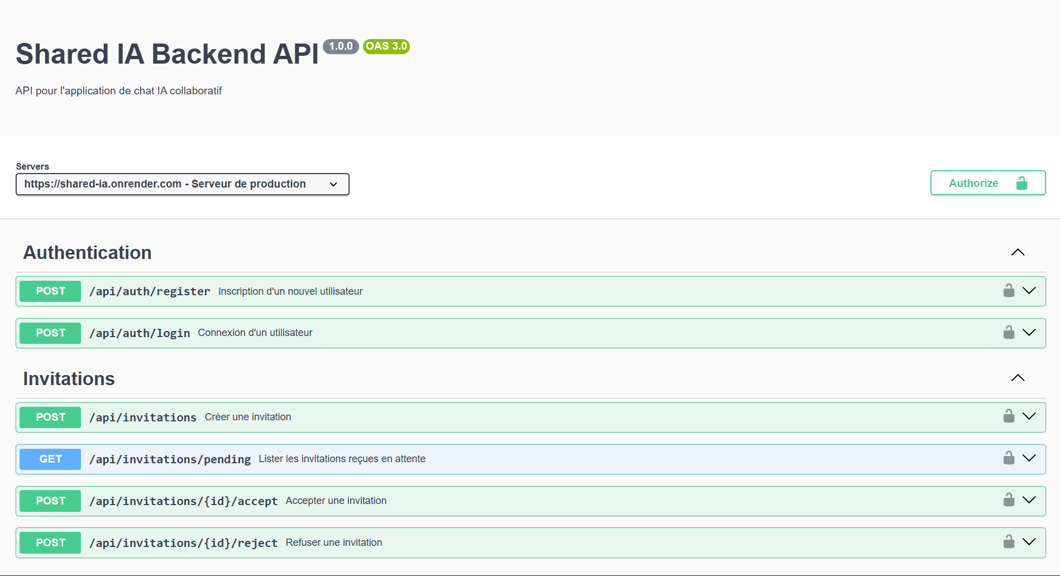Expand the /api/auth/register endpoint details
This screenshot has width=1060, height=576.
(1029, 290)
